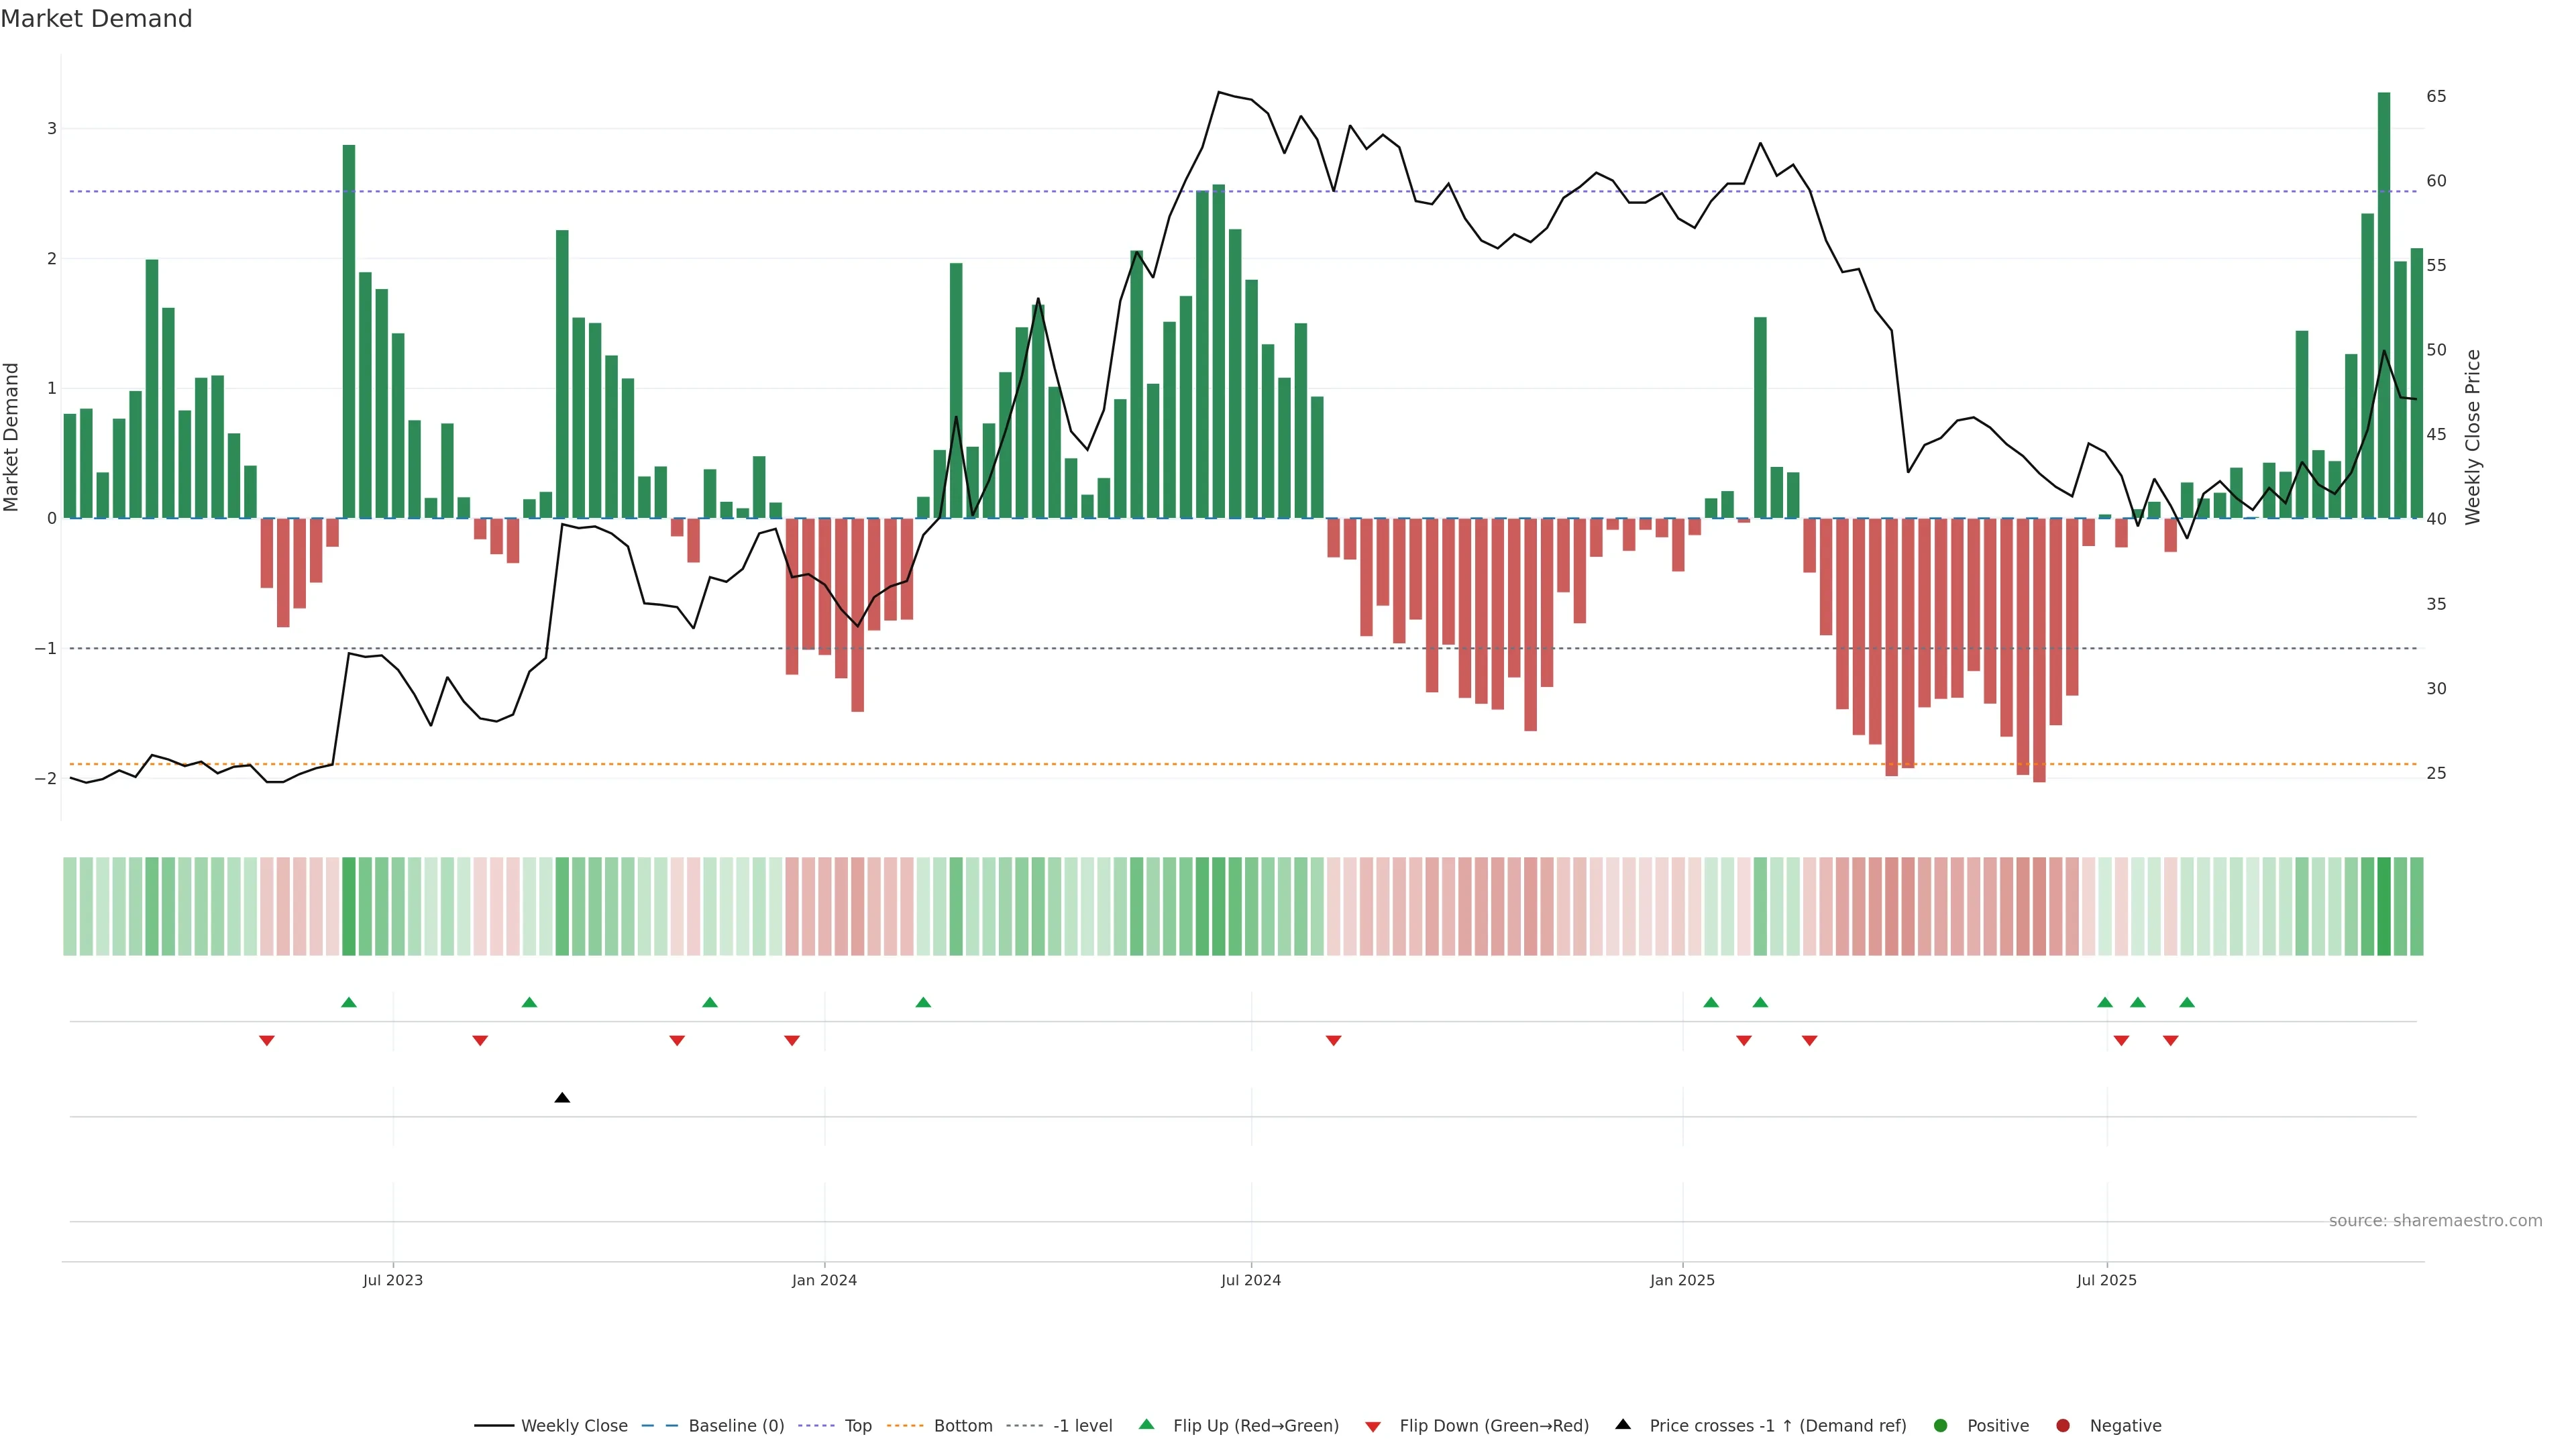The width and height of the screenshot is (2576, 1449).
Task: Toggle the Weekly Close legend entry
Action: (573, 1426)
